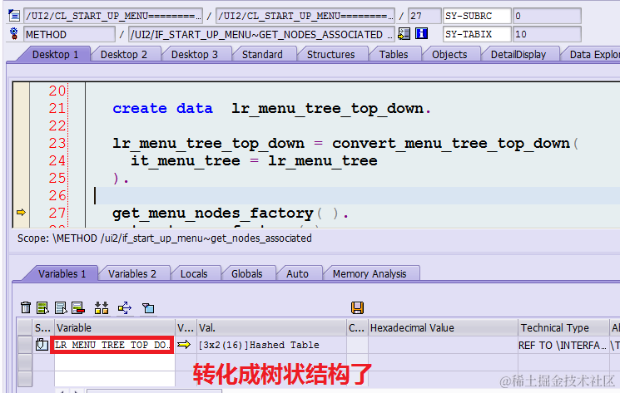
Task: Select the Variables 2 tab
Action: tap(132, 274)
